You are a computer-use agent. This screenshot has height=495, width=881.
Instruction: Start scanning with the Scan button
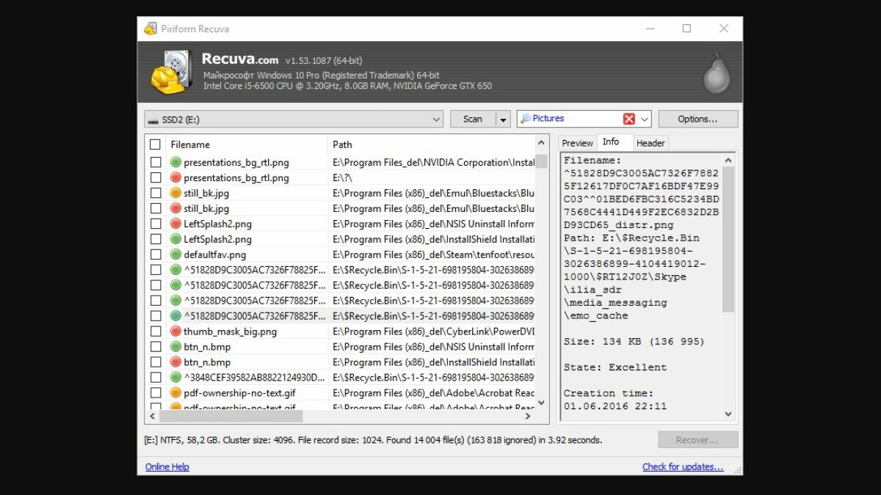coord(473,119)
